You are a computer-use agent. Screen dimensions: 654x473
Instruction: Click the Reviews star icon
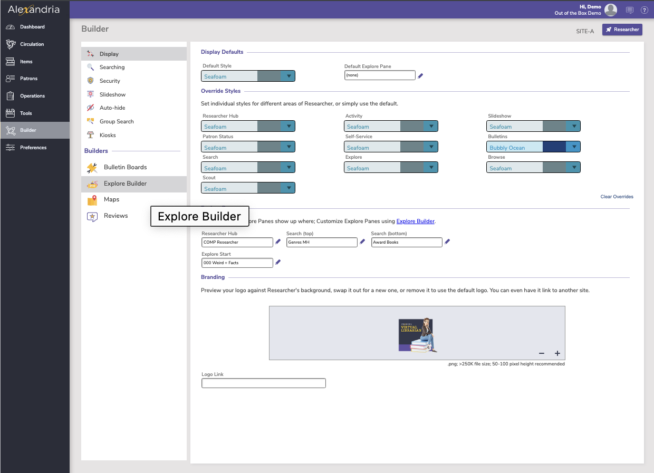click(x=92, y=216)
